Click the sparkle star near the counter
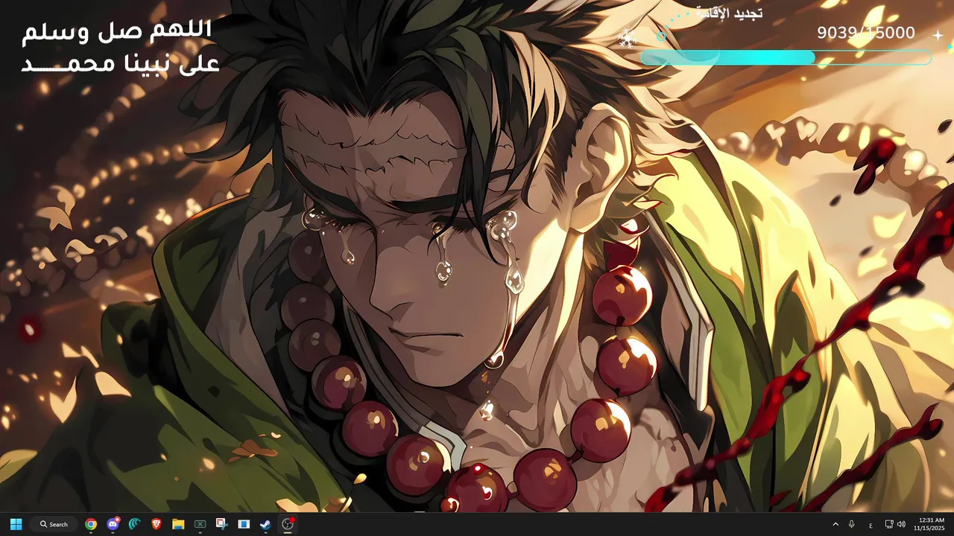The height and width of the screenshot is (536, 954). tap(938, 34)
